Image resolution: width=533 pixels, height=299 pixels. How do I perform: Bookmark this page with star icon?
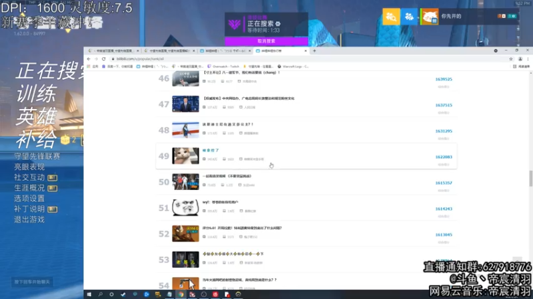coord(510,59)
